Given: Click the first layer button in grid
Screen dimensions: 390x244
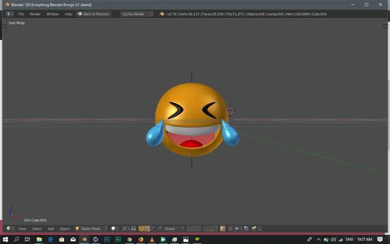Looking at the screenshot, I should (x=188, y=227).
